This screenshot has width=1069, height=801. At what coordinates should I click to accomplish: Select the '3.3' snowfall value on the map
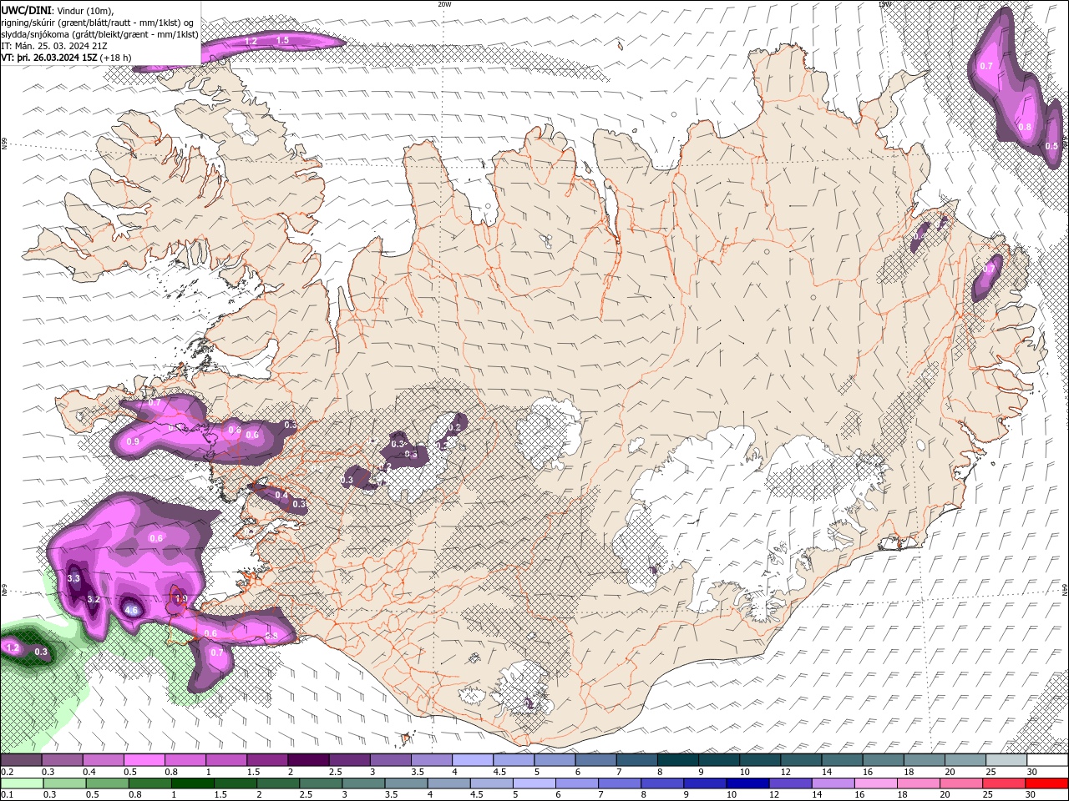73,578
